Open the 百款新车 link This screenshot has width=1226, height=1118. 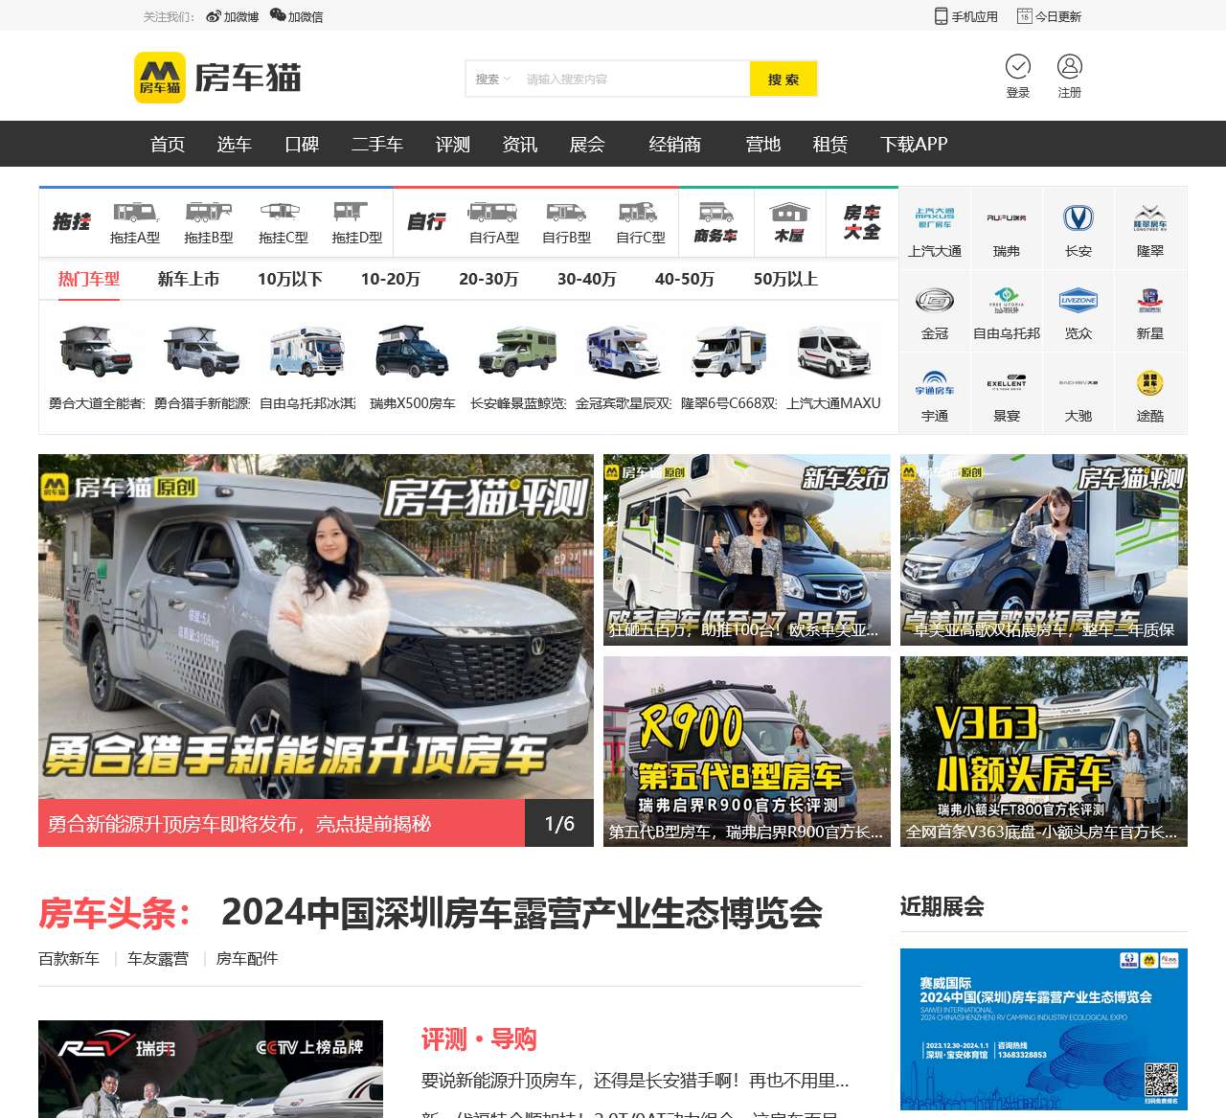pos(69,958)
